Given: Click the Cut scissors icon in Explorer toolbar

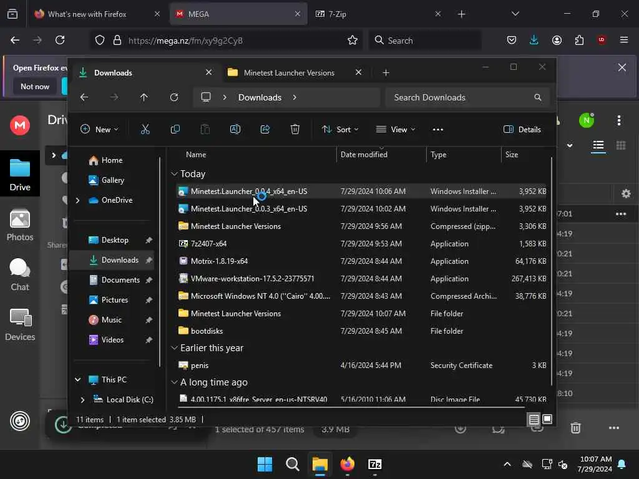Looking at the screenshot, I should click(x=145, y=130).
